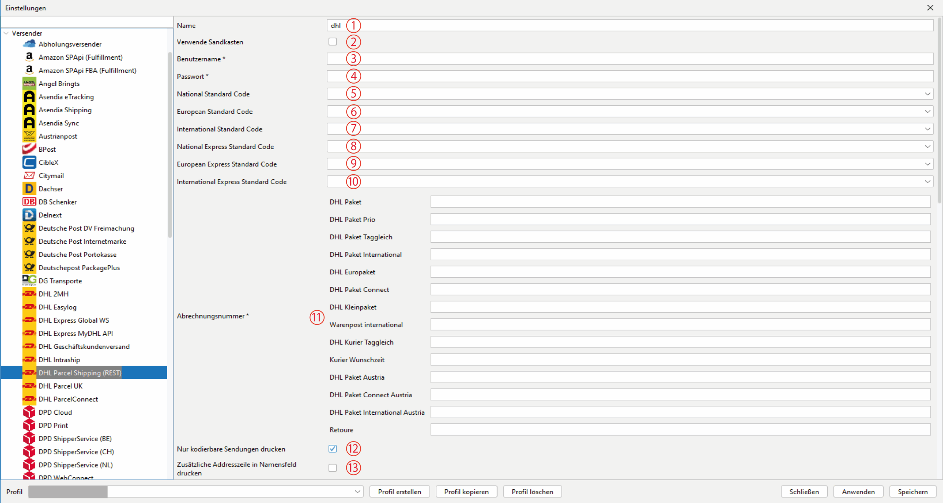Click Deutsche Post Internetmarke horn icon

pos(29,241)
